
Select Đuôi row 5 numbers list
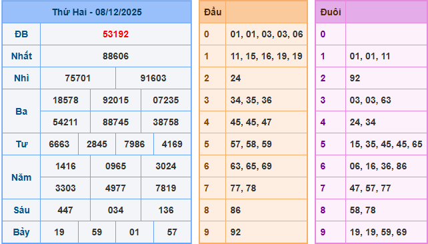386,144
